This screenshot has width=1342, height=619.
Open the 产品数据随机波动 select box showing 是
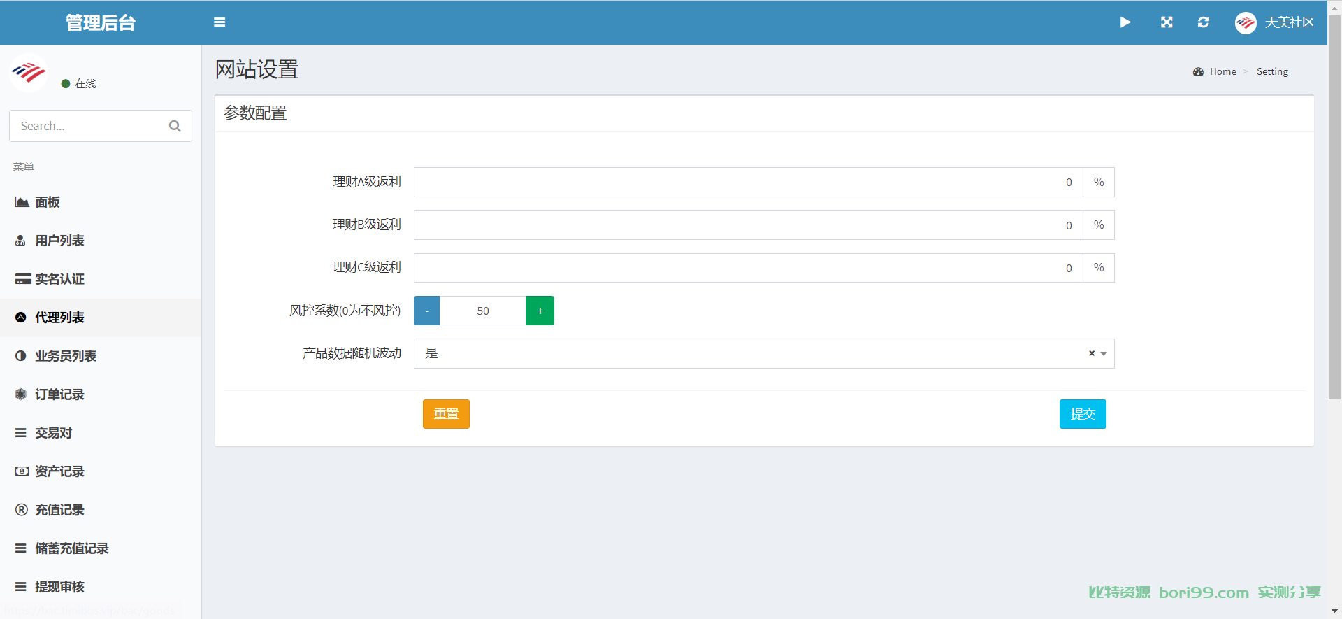coord(764,353)
